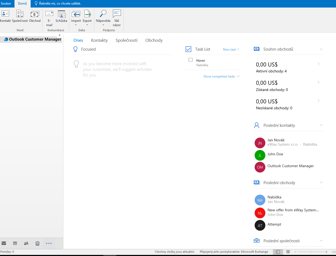
Task: Compose a new E-mail from the ribbon
Action: point(49,18)
